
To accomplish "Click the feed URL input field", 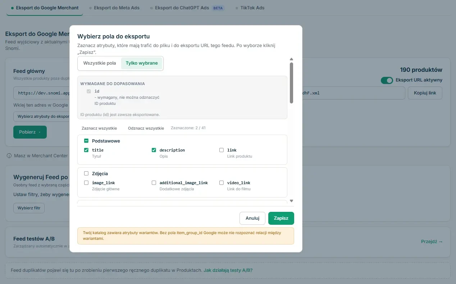I will 209,93.
